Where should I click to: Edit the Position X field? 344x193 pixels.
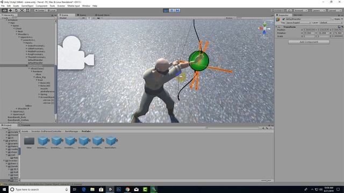click(x=309, y=30)
